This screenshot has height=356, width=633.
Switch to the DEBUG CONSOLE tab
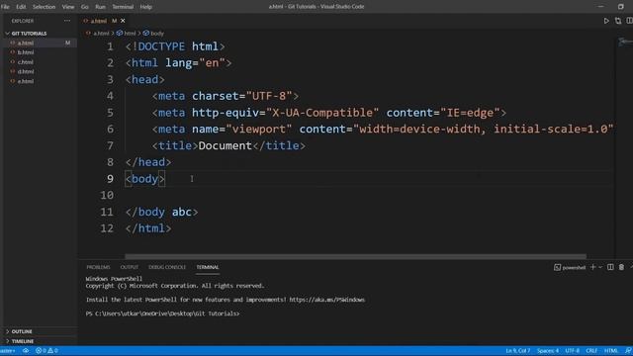pos(167,267)
